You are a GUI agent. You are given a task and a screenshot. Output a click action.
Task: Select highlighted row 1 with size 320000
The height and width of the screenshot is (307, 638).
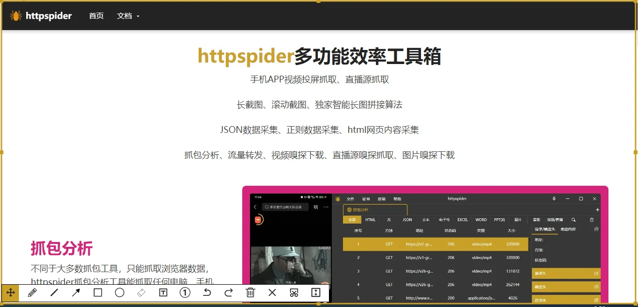click(x=436, y=244)
